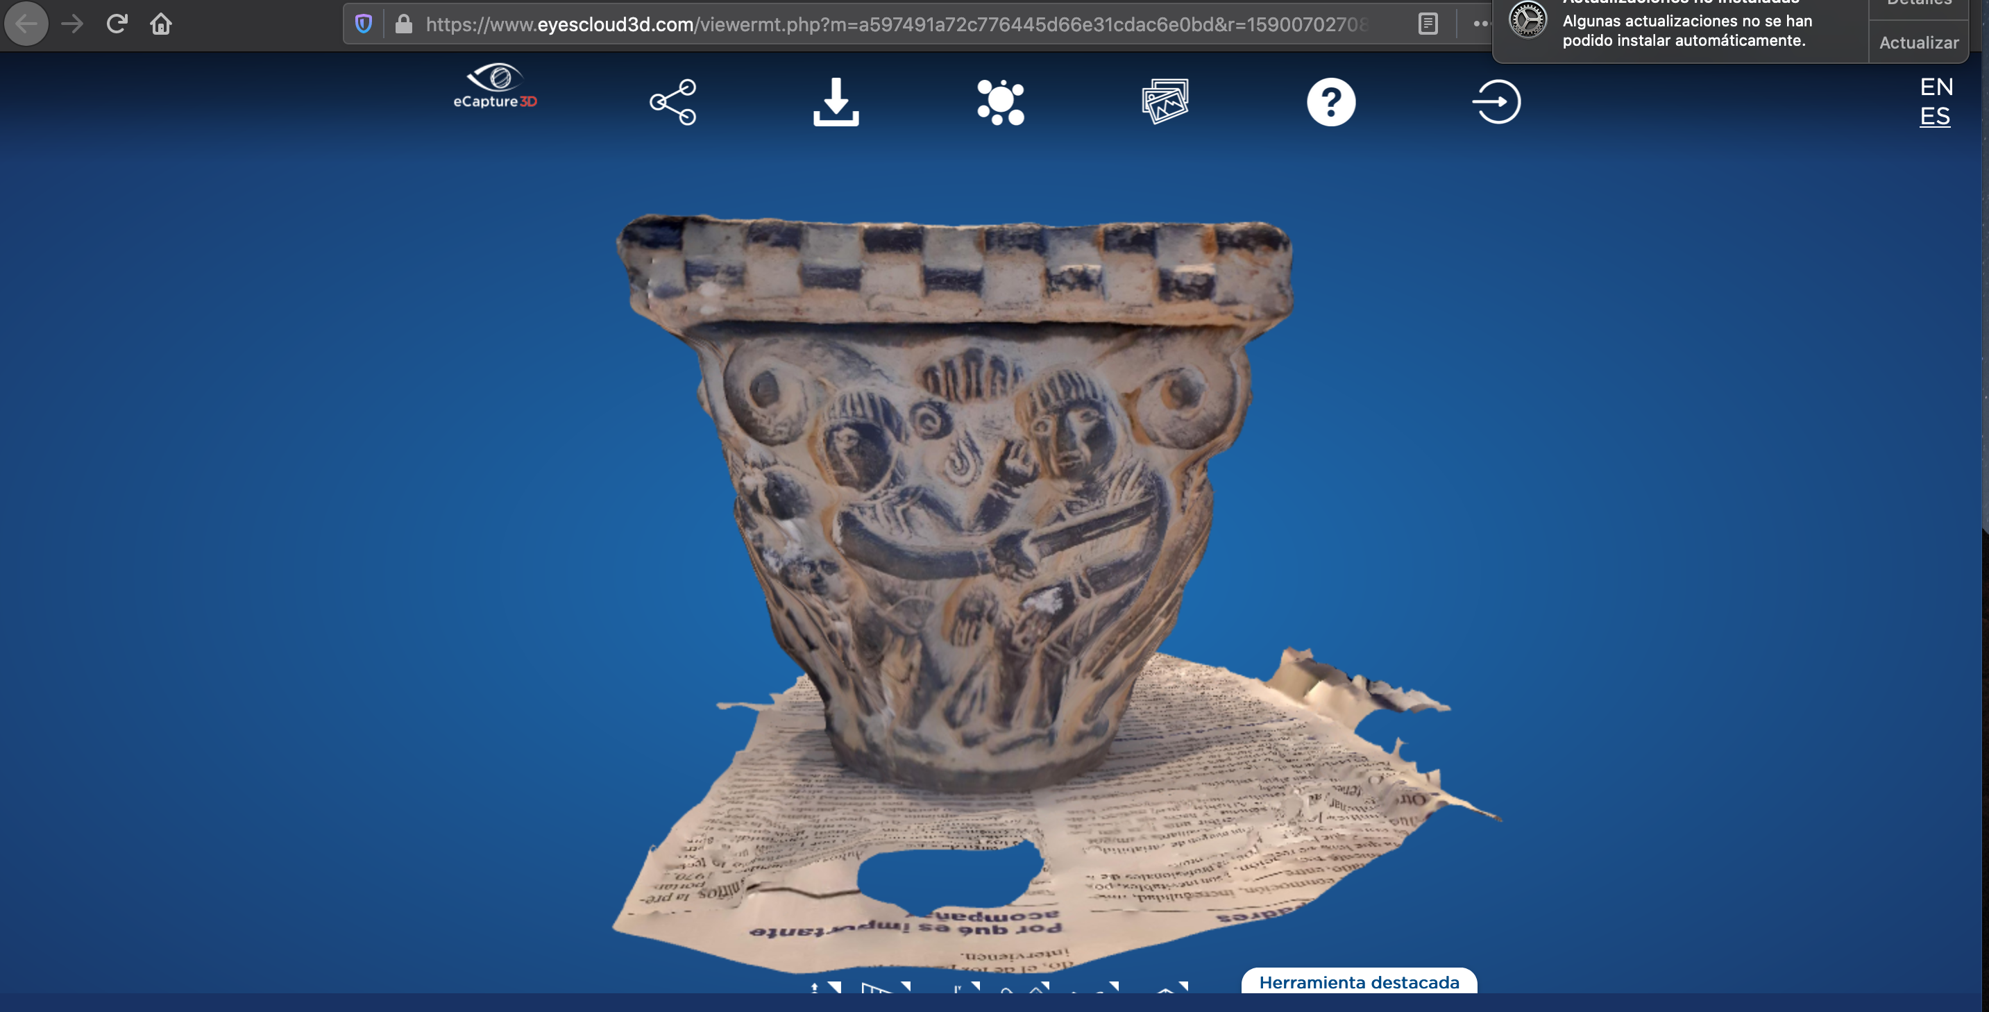1989x1012 pixels.
Task: Click the site padlock security icon
Action: 403,24
